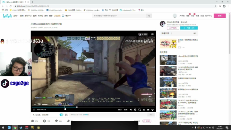The width and height of the screenshot is (231, 130).
Task: Open playback speed selector in player
Action: (125, 110)
